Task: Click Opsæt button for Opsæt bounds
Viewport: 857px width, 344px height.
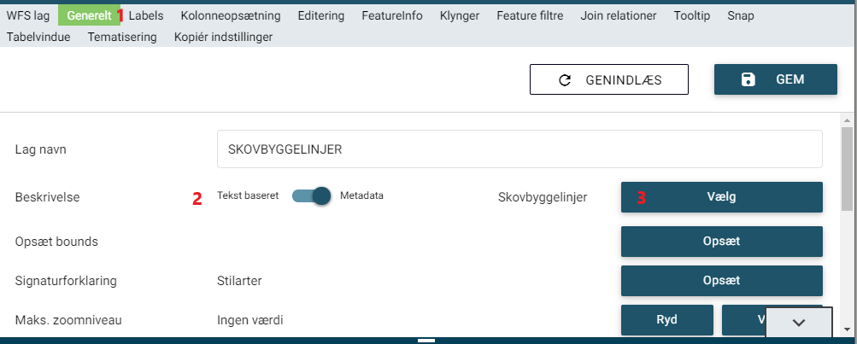Action: (x=721, y=242)
